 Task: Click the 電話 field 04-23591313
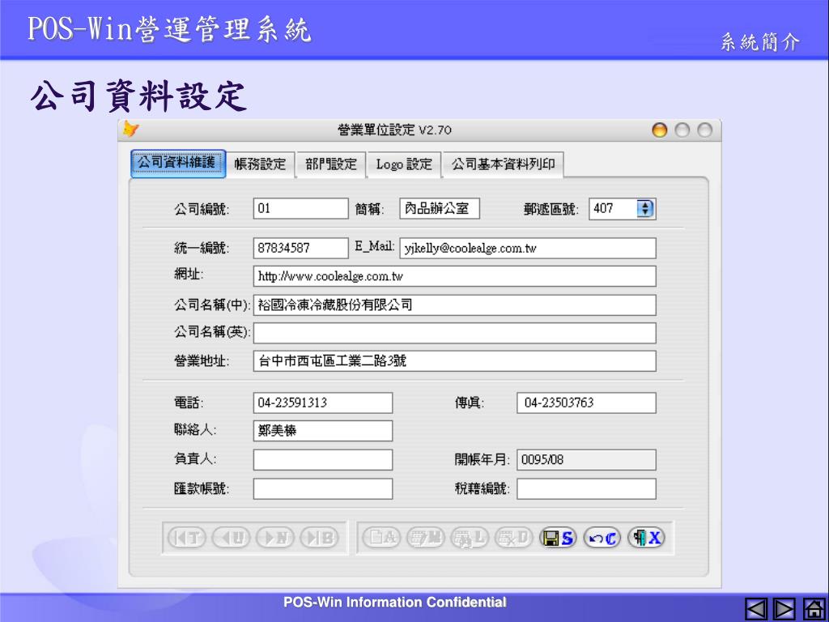[323, 403]
